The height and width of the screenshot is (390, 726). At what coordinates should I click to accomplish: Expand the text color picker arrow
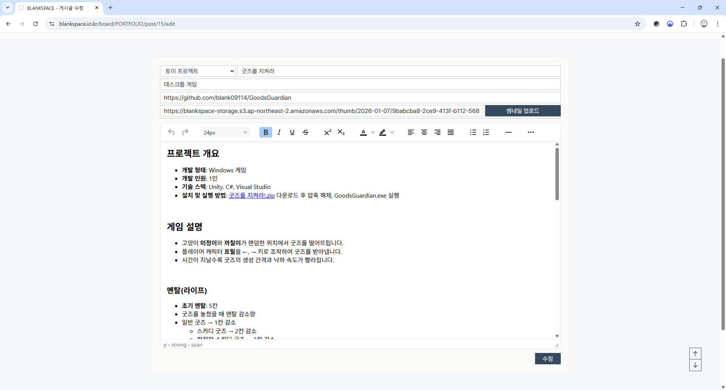click(373, 132)
